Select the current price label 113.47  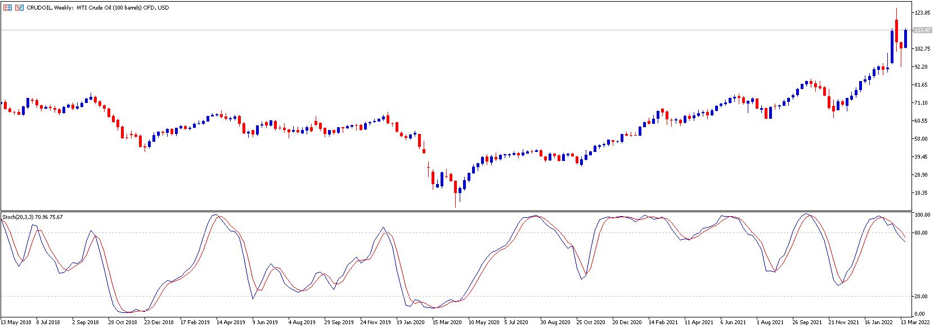[x=923, y=30]
